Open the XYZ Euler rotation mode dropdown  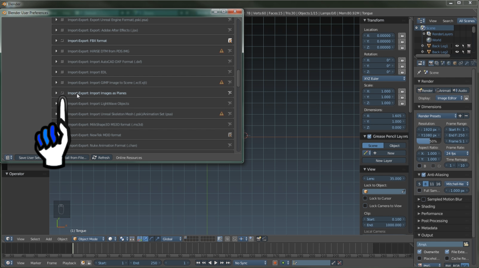384,79
